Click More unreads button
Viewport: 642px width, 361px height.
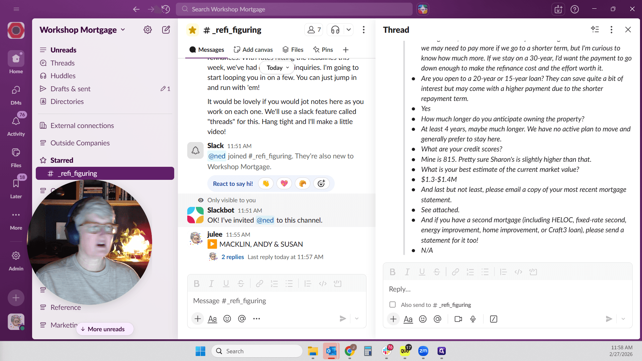105,329
